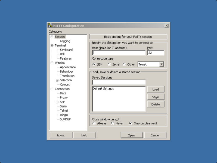Click the Port field showing 22
The image size is (217, 163).
(156, 53)
